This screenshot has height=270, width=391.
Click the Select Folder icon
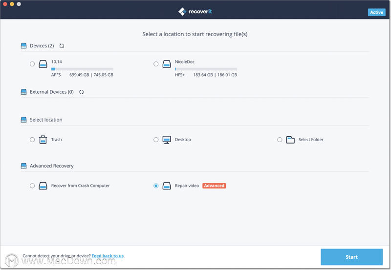290,140
